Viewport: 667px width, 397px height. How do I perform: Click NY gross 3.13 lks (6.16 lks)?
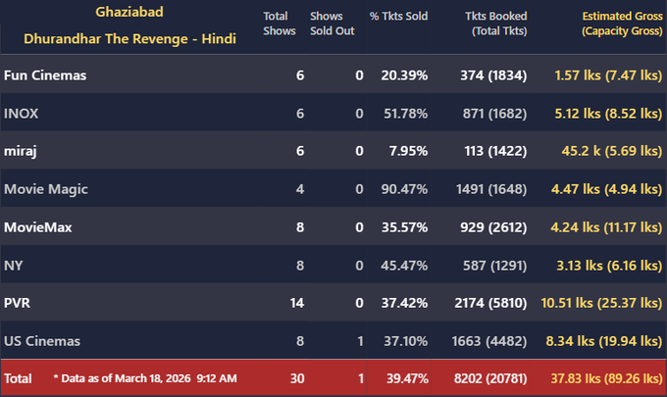coord(609,266)
